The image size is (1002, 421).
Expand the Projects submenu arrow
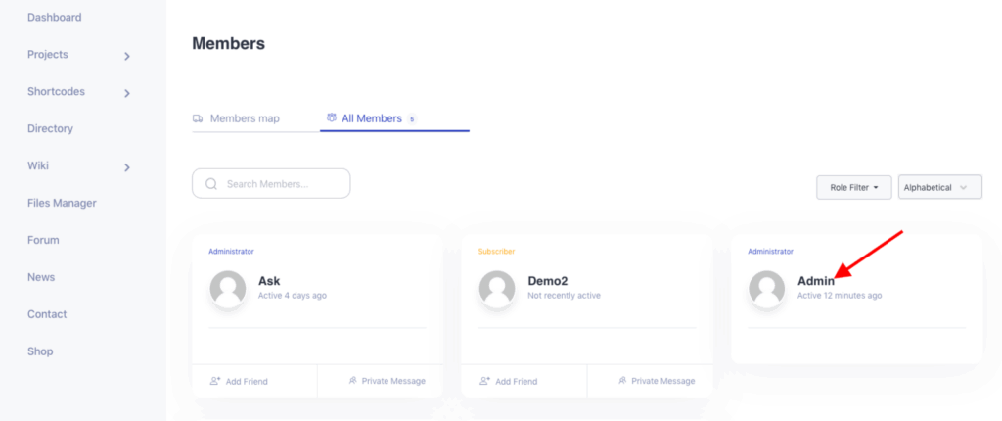[127, 56]
